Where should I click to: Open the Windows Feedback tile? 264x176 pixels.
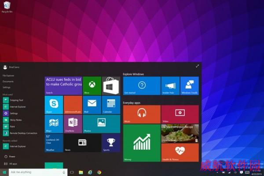(190, 86)
